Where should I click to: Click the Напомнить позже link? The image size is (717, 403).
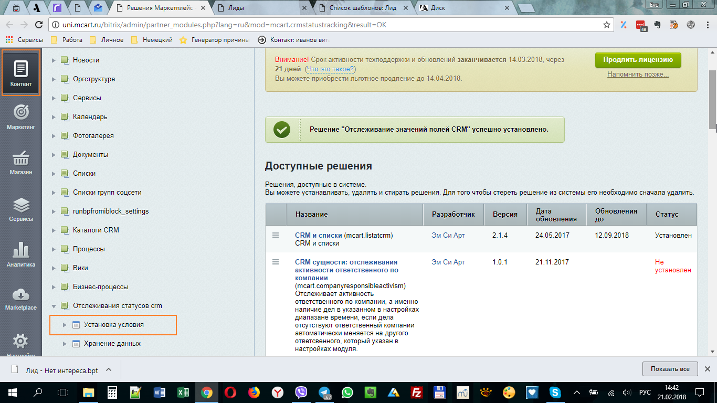(x=638, y=75)
